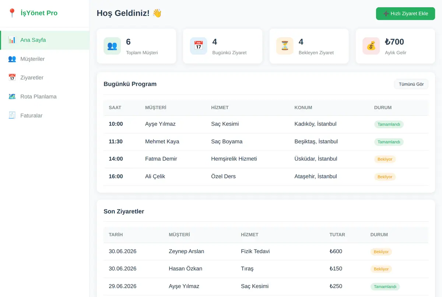Click the ₺600 amount cell

click(336, 251)
